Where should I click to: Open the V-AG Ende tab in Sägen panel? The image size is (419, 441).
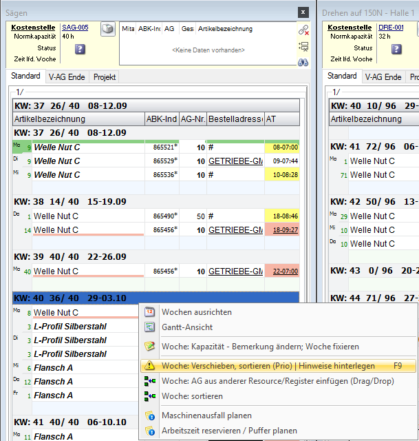(67, 77)
